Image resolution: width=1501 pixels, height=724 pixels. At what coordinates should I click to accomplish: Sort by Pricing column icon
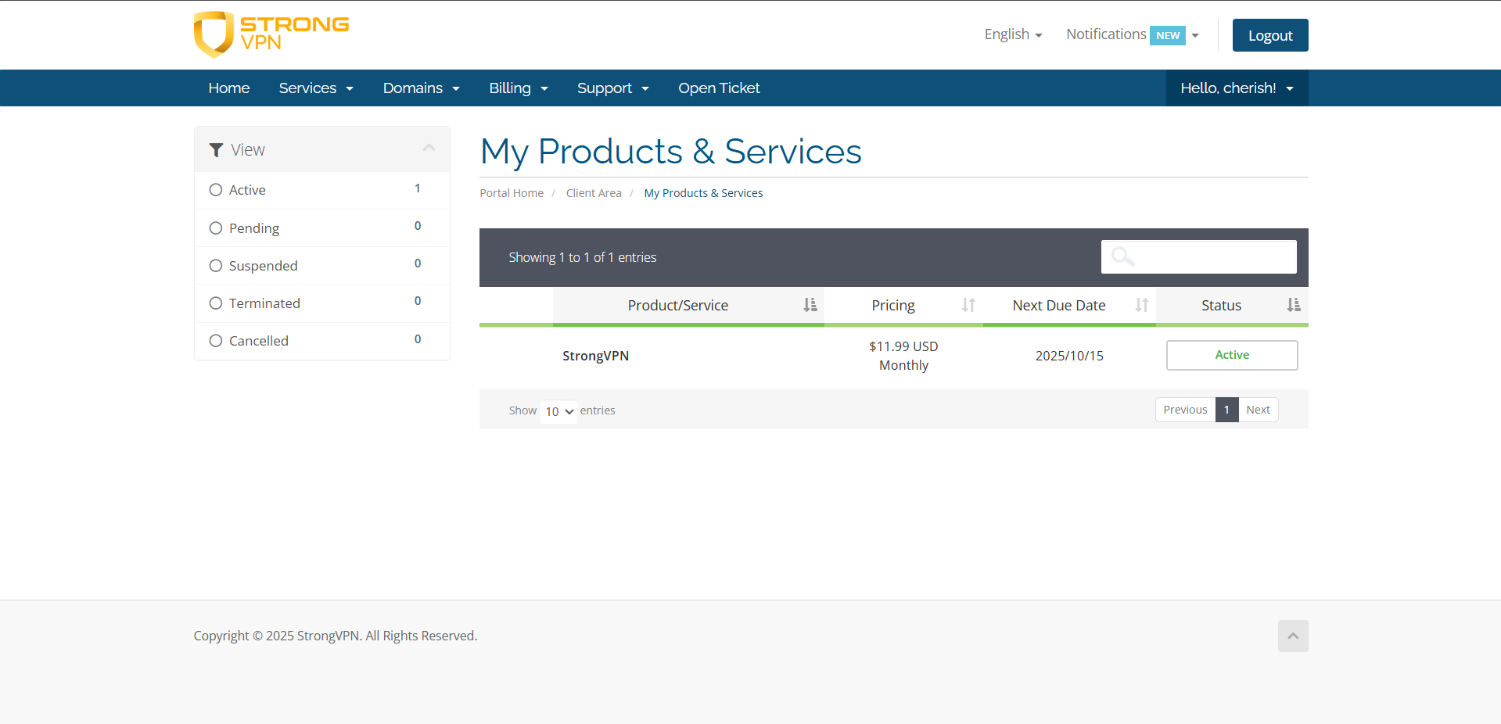click(x=968, y=305)
